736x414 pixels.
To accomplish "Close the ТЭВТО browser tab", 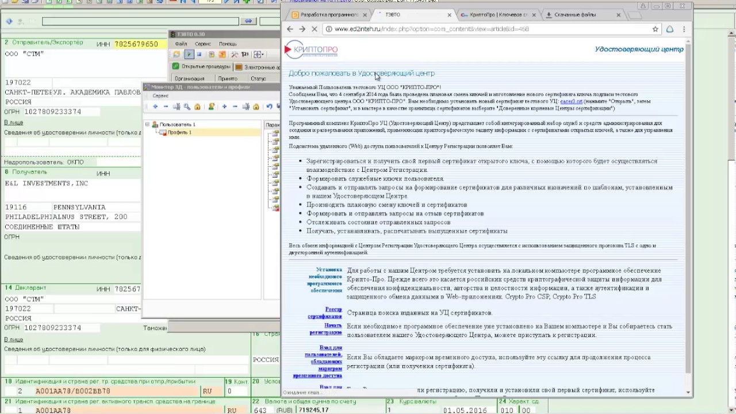I will tap(450, 15).
